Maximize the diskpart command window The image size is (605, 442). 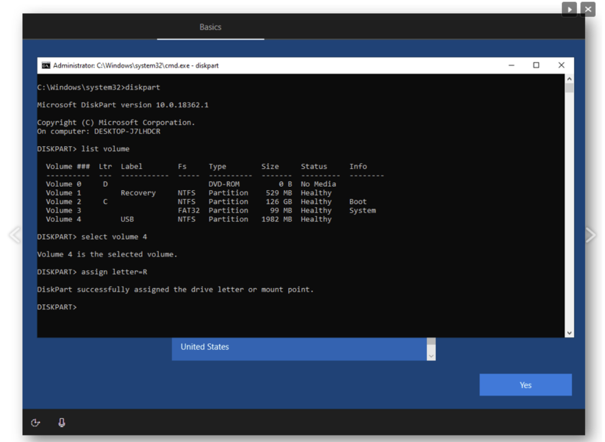[536, 65]
